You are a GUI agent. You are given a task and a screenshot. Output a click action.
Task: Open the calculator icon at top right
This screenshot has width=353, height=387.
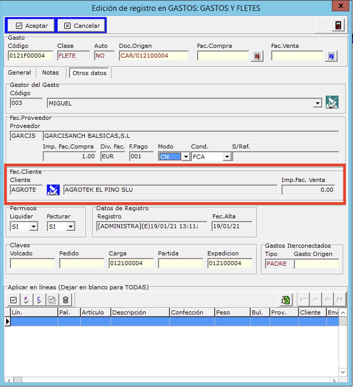pos(338,25)
